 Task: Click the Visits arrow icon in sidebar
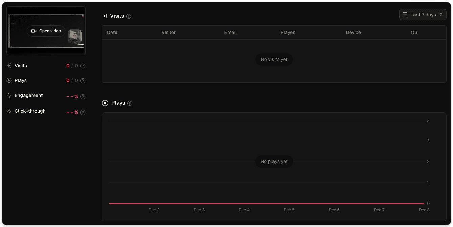click(x=9, y=66)
